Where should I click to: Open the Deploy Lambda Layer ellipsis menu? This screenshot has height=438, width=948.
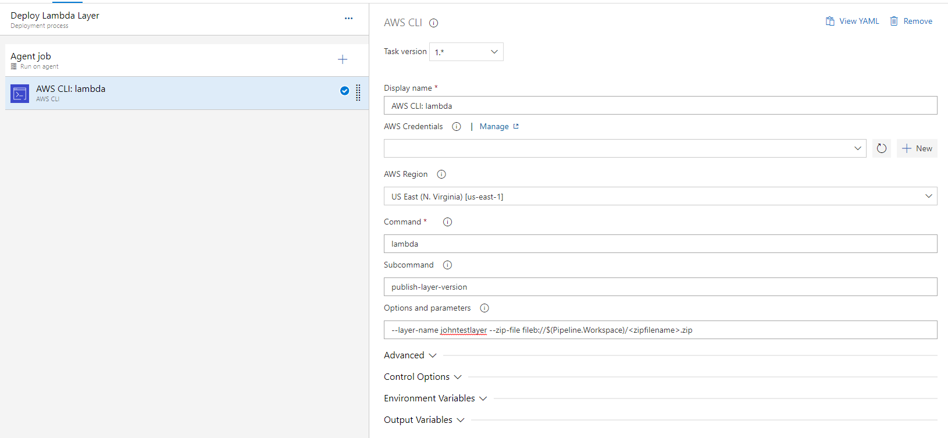pos(348,18)
